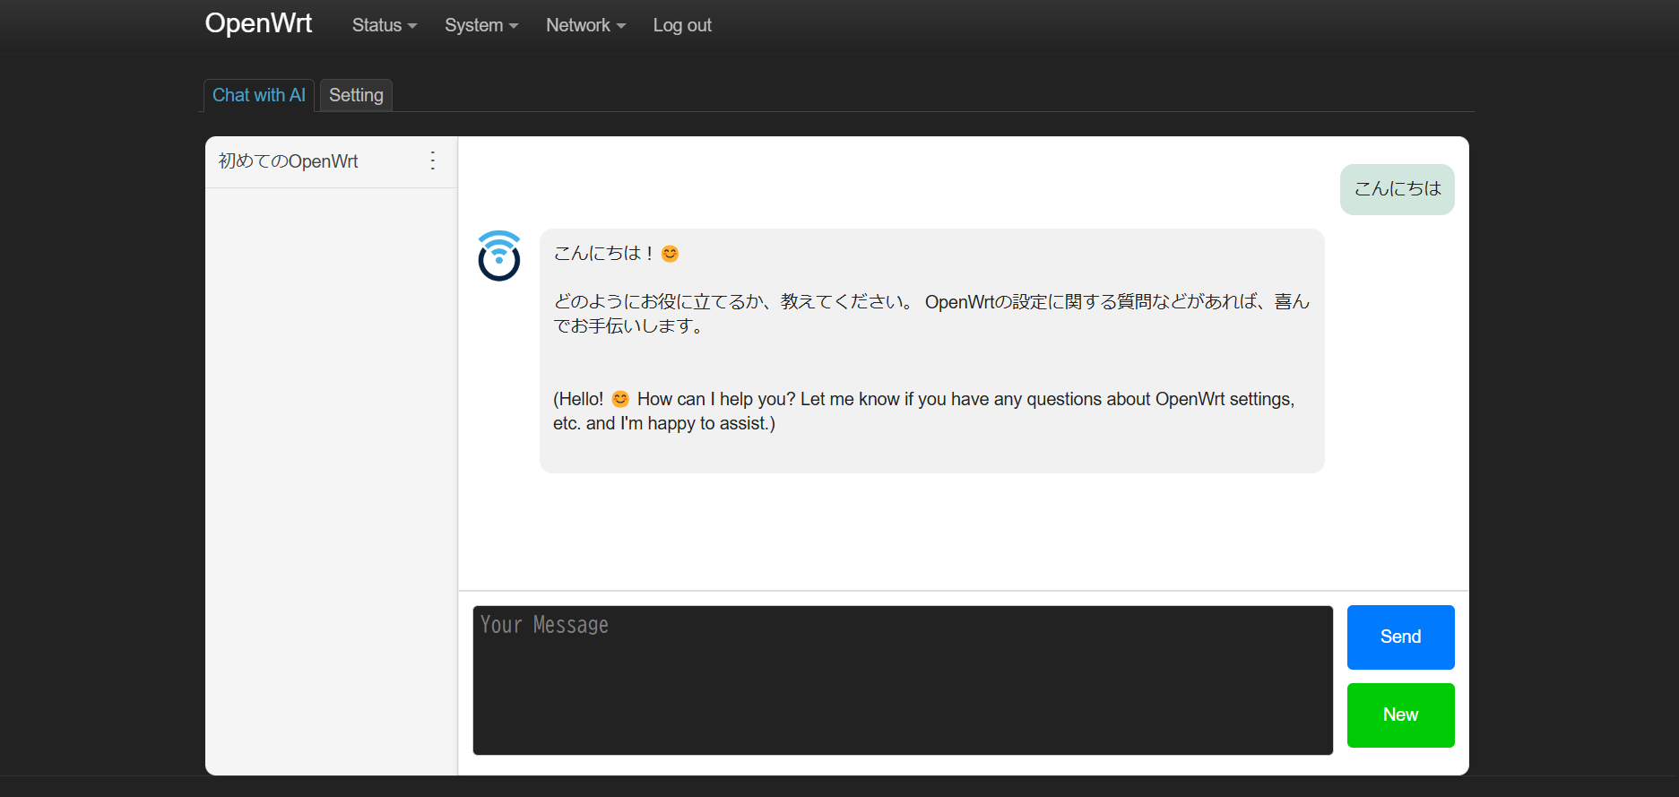Start a new chat with New button
Screen dimensions: 1679x797
1400,715
